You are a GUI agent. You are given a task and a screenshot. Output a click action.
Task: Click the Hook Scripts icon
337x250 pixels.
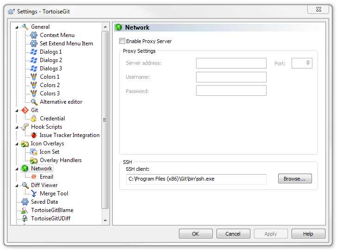tap(25, 127)
